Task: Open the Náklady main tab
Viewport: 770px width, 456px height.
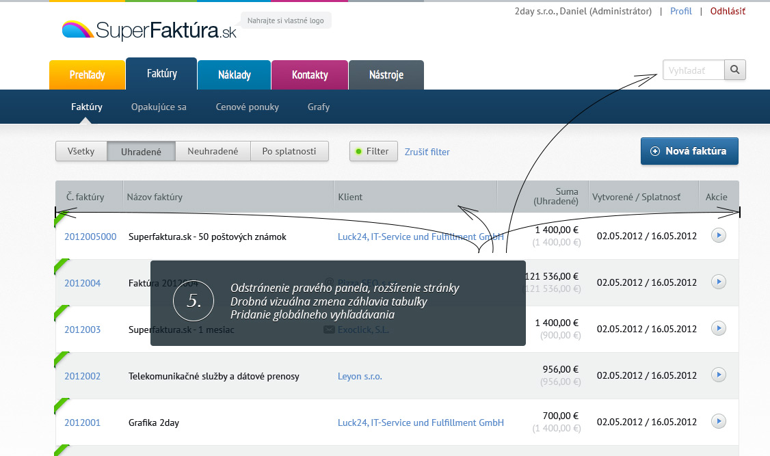Action: [x=235, y=75]
